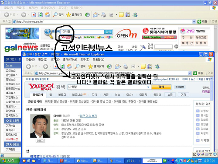Click the 이동 go button in front window
The height and width of the screenshot is (164, 218).
[198, 73]
